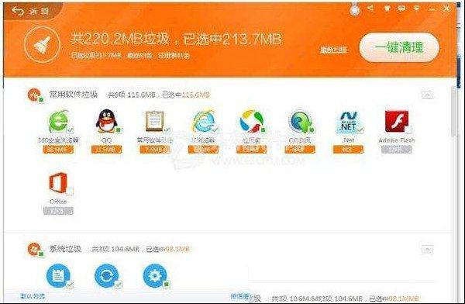Click the skin shirt icon in title bar
The width and height of the screenshot is (465, 304).
click(x=387, y=9)
